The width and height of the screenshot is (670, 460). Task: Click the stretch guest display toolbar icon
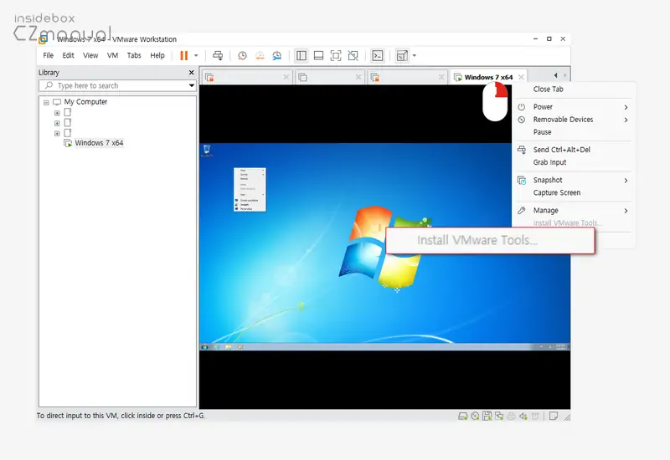pyautogui.click(x=402, y=55)
